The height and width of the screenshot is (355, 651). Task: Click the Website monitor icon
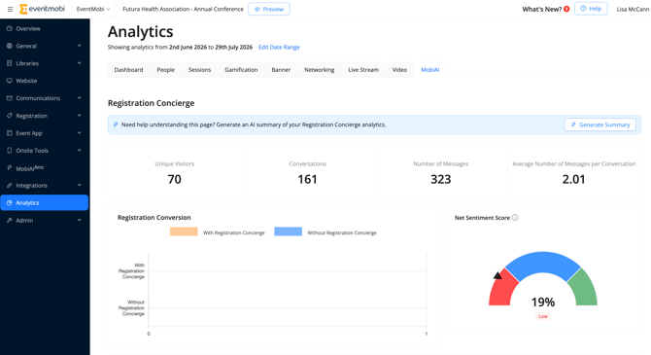pos(9,81)
